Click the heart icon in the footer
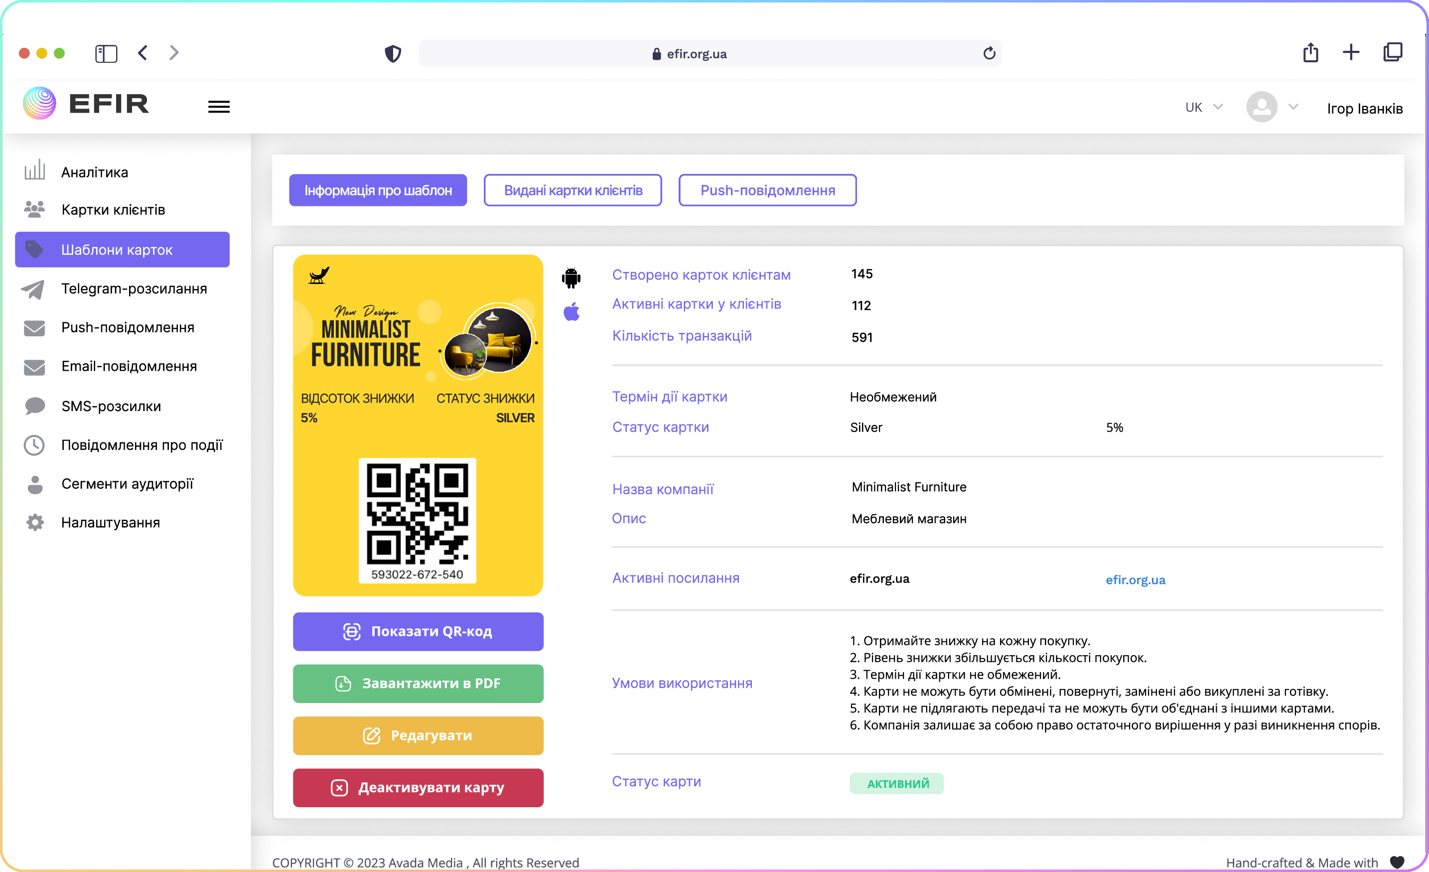Image resolution: width=1429 pixels, height=872 pixels. tap(1398, 862)
